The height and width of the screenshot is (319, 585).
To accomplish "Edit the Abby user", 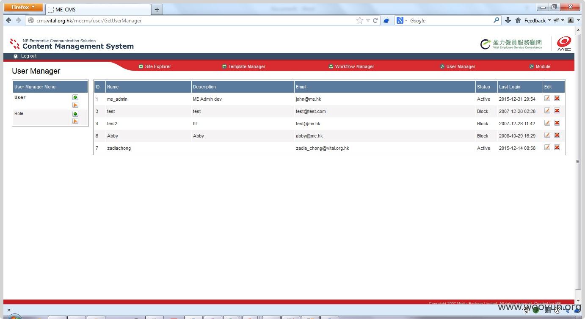I will pyautogui.click(x=547, y=135).
